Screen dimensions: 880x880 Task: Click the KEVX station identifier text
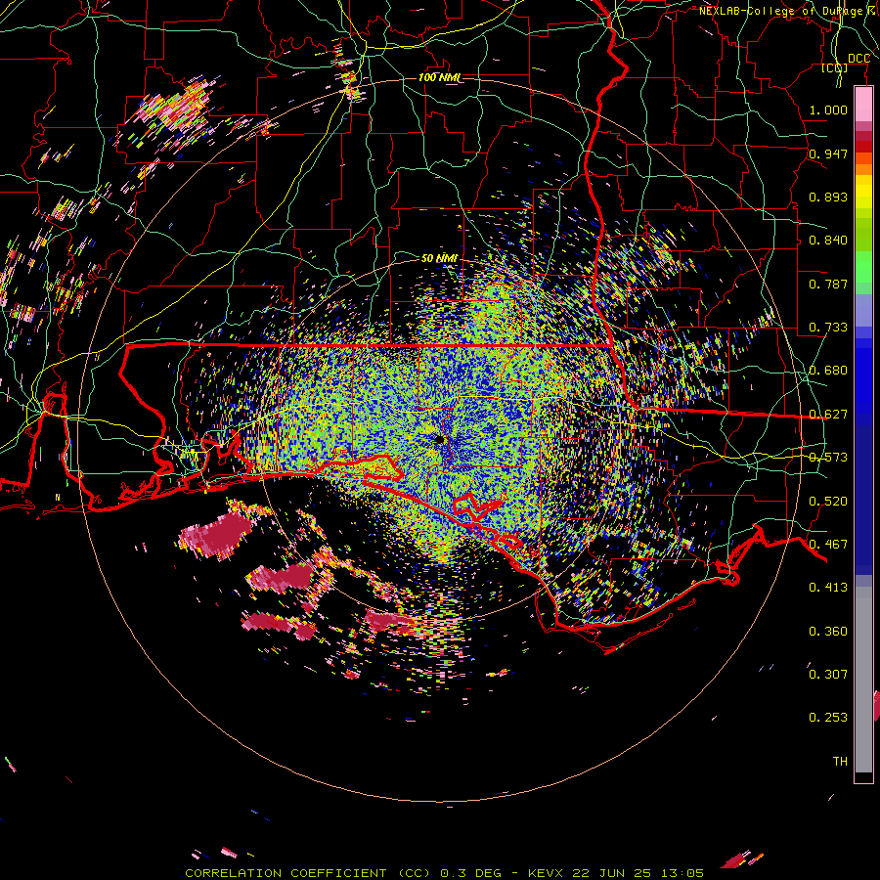pyautogui.click(x=545, y=873)
